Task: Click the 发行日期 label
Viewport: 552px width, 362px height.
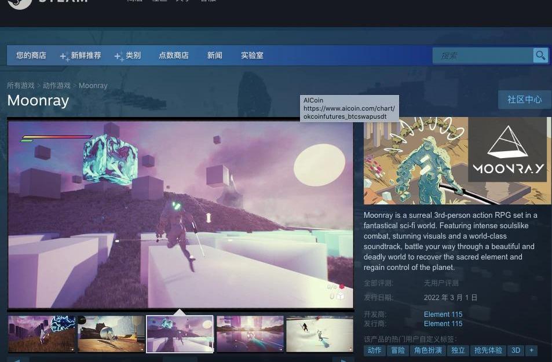Action: point(378,298)
